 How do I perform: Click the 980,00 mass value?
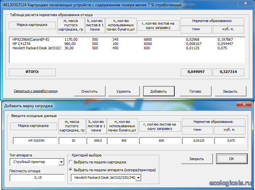tap(70, 44)
